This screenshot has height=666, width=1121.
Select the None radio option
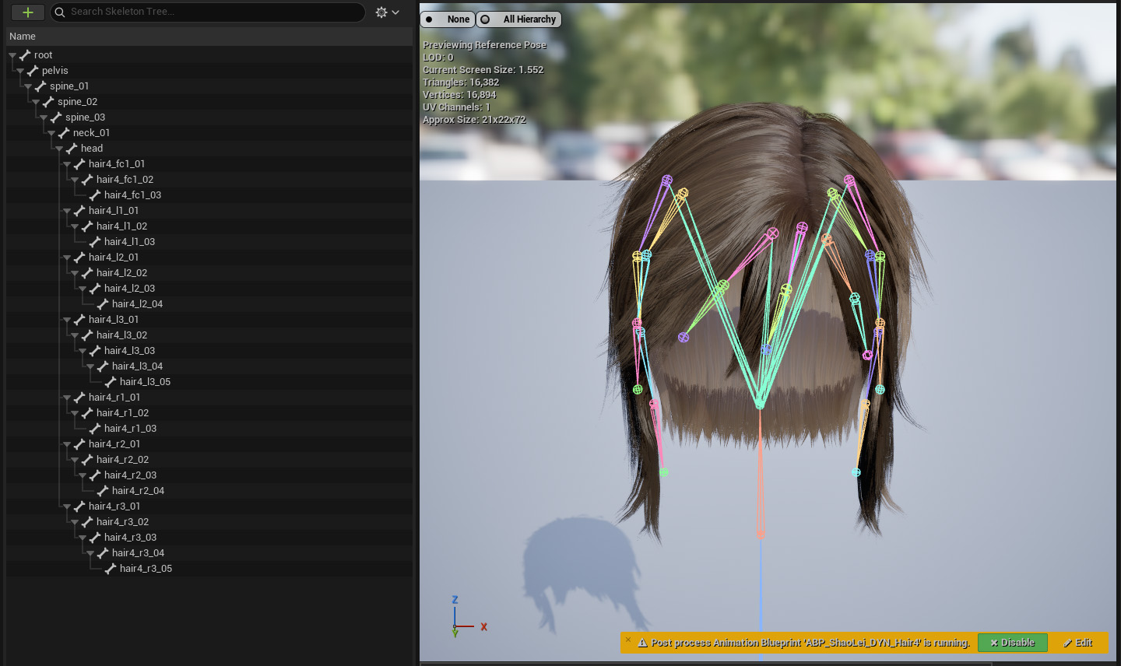tap(448, 19)
